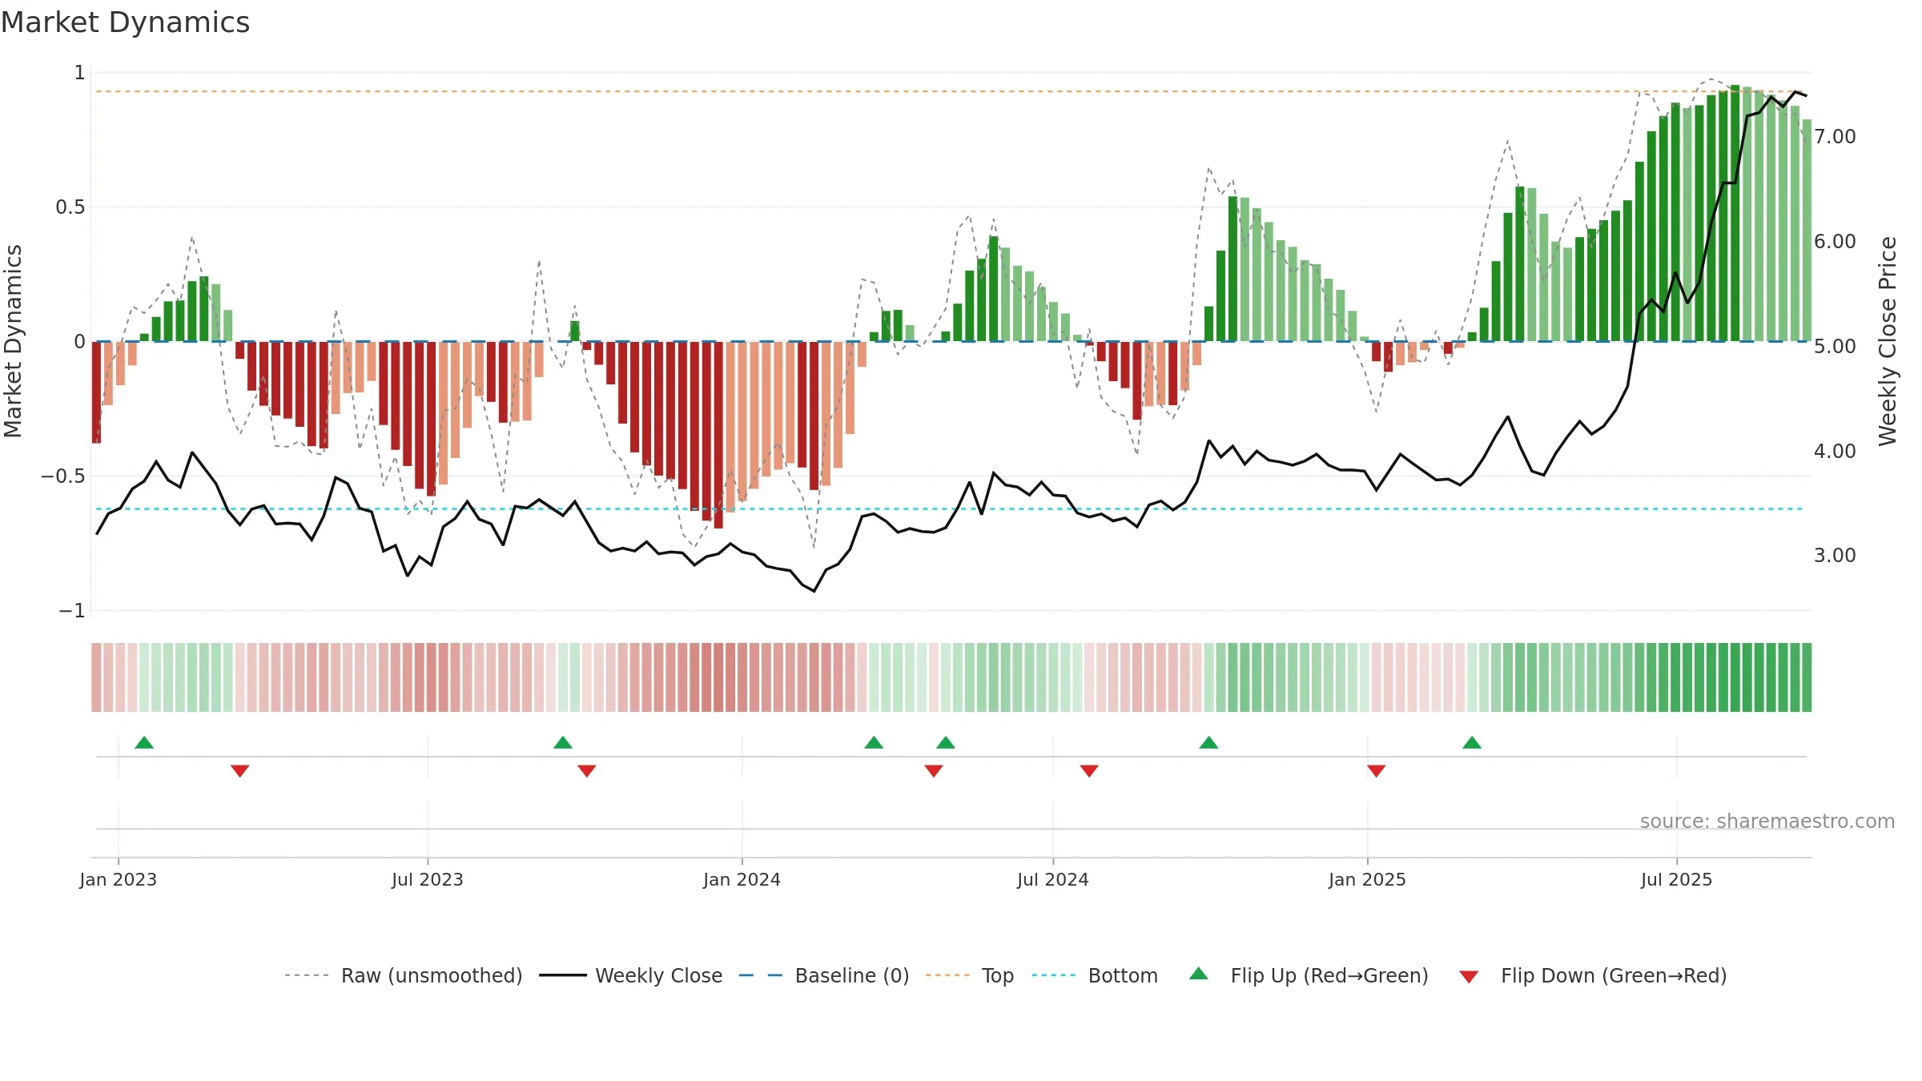Click the Jul 2023 axis label

[428, 879]
